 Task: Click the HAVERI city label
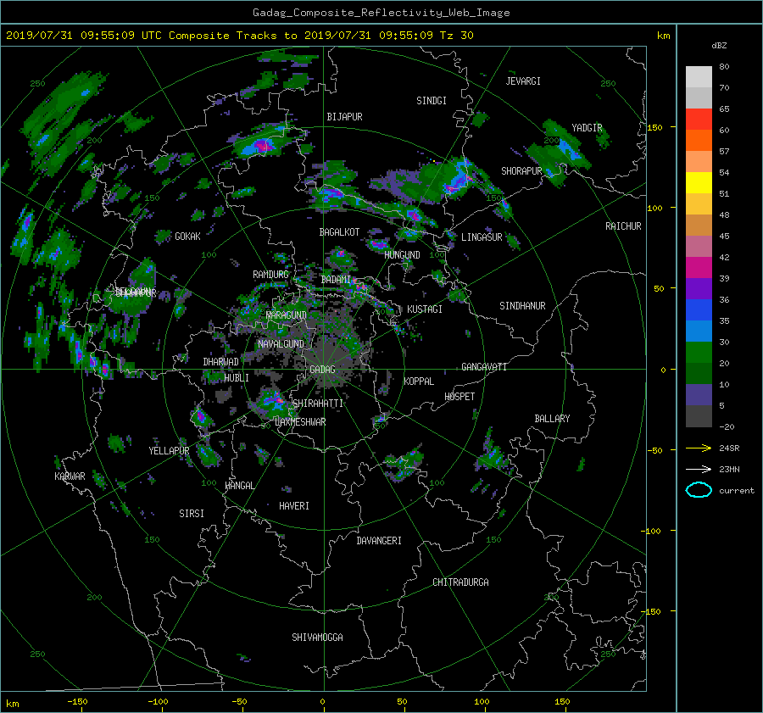294,506
